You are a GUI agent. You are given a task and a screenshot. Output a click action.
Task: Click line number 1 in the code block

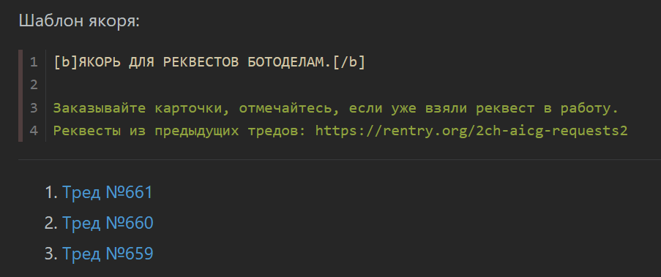click(34, 62)
